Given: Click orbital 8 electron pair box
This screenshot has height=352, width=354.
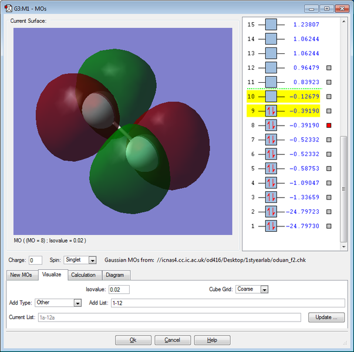Looking at the screenshot, I should tap(271, 125).
